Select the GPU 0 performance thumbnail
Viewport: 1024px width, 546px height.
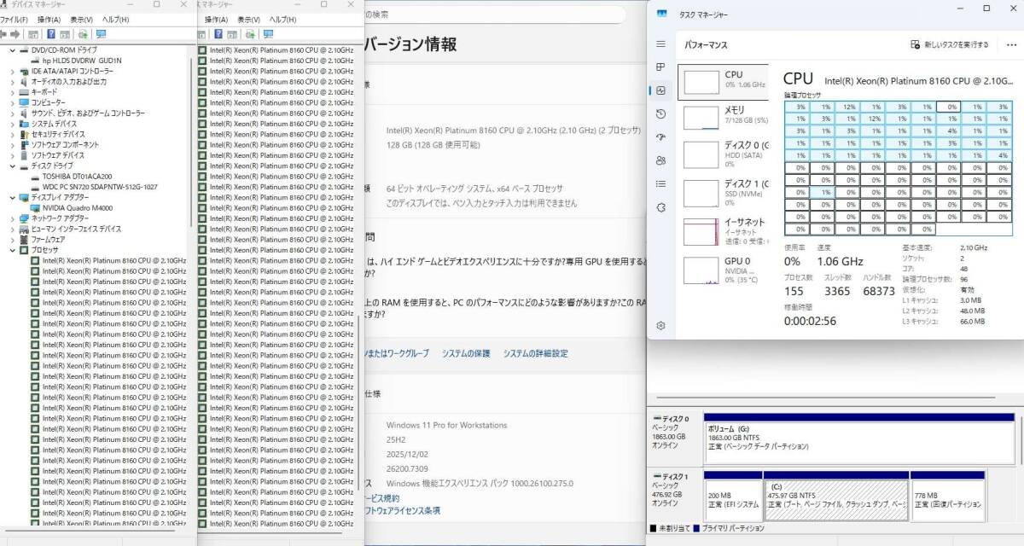(x=702, y=270)
